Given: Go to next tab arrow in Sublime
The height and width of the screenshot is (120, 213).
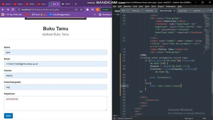Looking at the screenshot, I should (124, 11).
